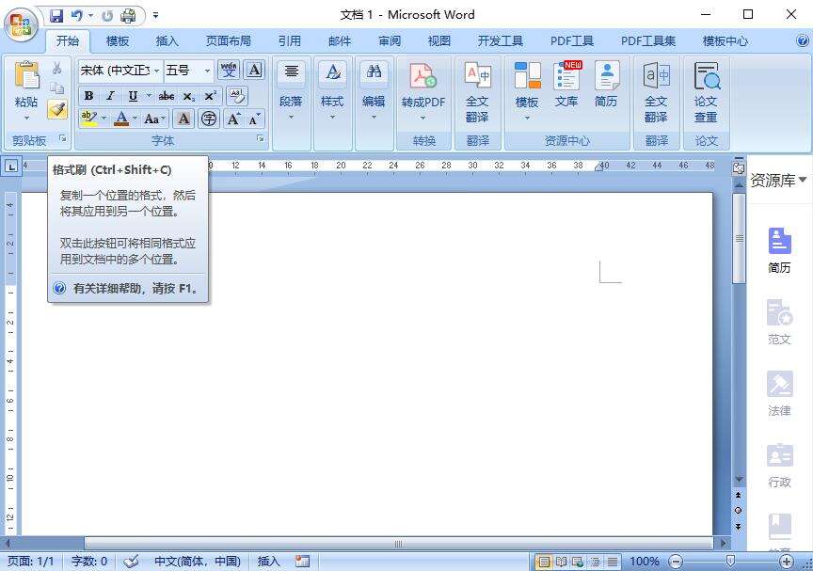Switch to the 审阅 tab
813x571 pixels.
(x=390, y=41)
